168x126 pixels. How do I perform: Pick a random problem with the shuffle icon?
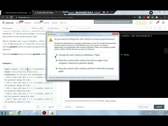click(38, 107)
